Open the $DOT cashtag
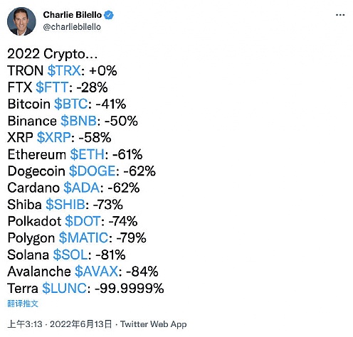The height and width of the screenshot is (337, 353). (83, 221)
